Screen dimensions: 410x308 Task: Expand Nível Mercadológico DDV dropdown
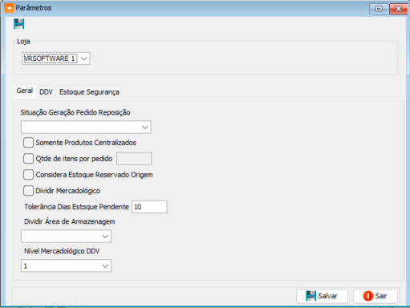click(66, 266)
